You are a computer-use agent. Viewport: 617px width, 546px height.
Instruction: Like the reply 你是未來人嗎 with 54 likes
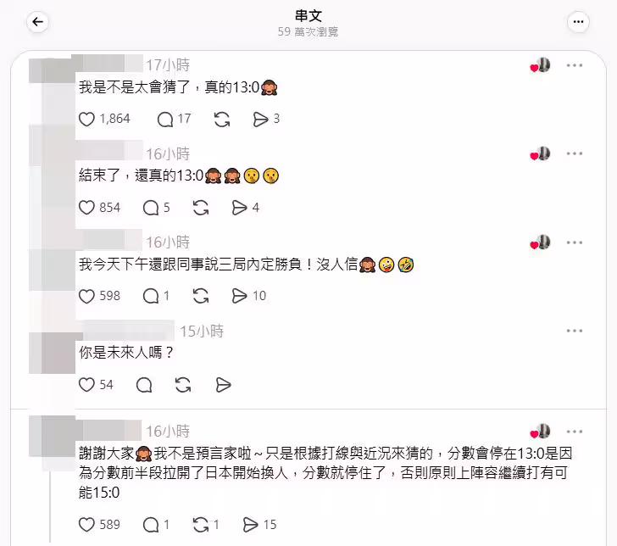(x=86, y=385)
